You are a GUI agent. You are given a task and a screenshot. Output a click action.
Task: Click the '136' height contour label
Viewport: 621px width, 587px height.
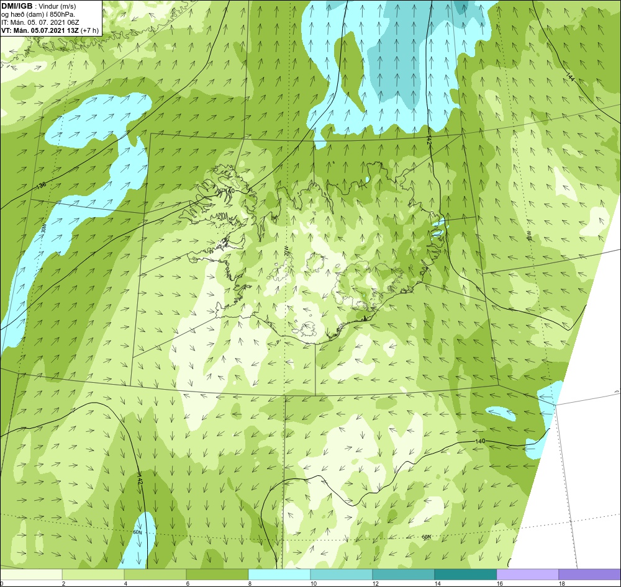pyautogui.click(x=41, y=186)
